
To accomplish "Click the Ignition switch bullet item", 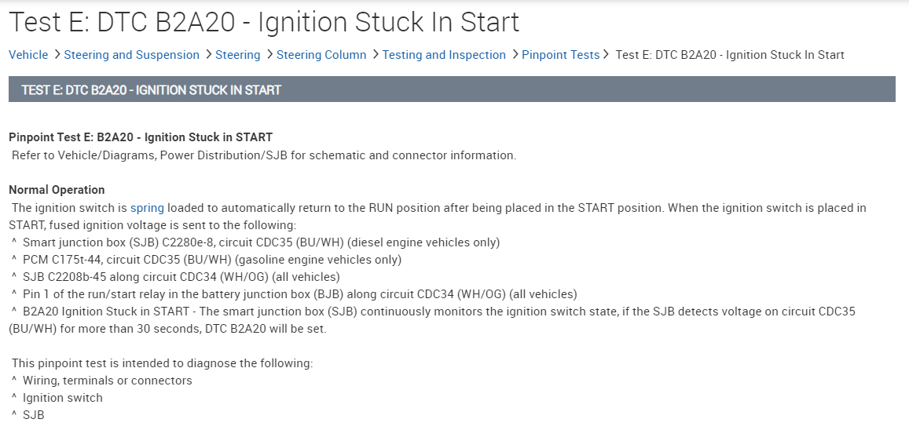I will (63, 398).
